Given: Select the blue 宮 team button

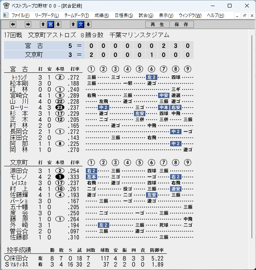Looking at the screenshot, I should pyautogui.click(x=50, y=25).
